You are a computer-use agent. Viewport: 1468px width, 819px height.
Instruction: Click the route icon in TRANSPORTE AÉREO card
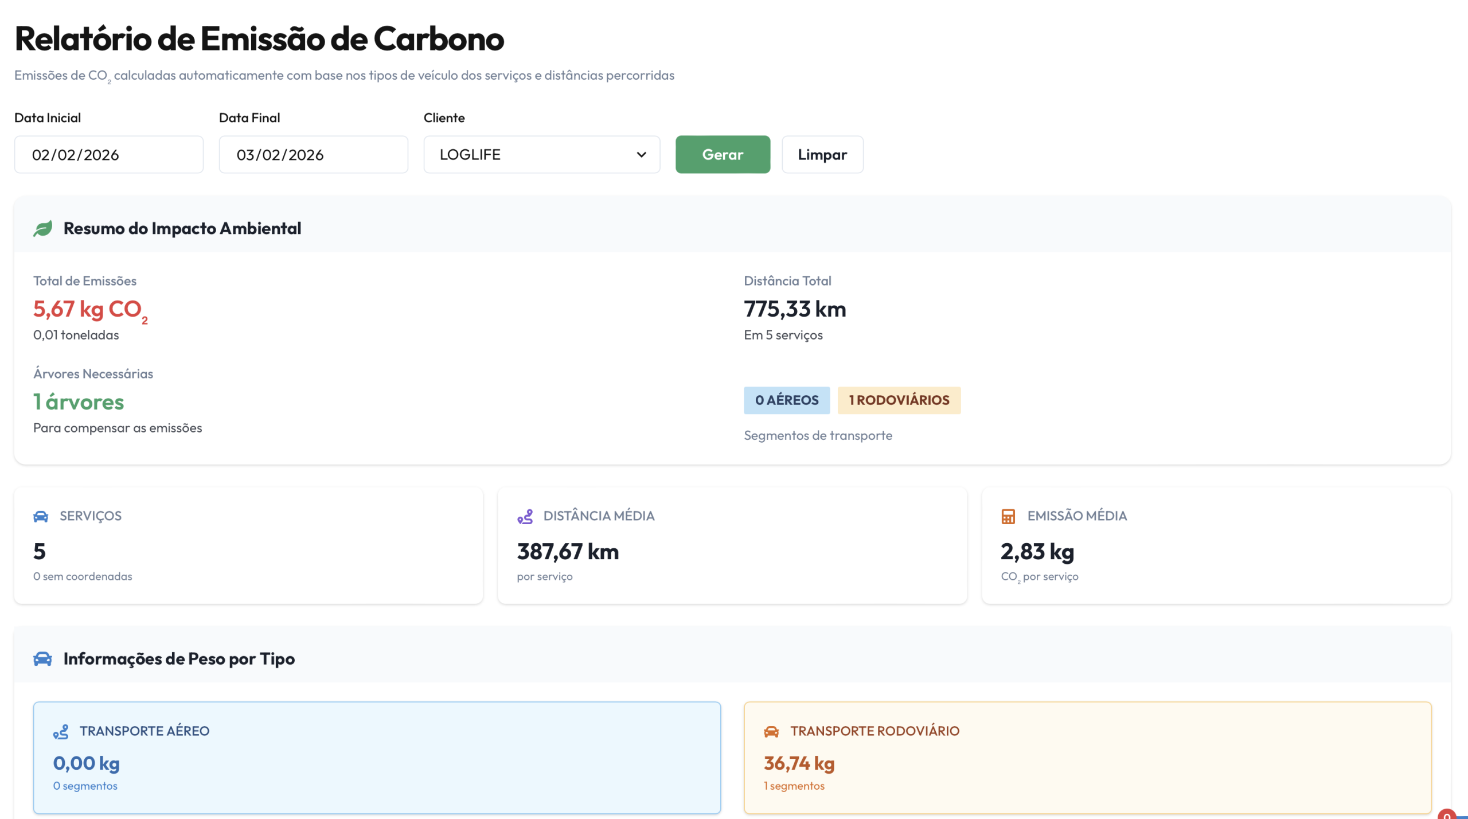click(x=61, y=731)
